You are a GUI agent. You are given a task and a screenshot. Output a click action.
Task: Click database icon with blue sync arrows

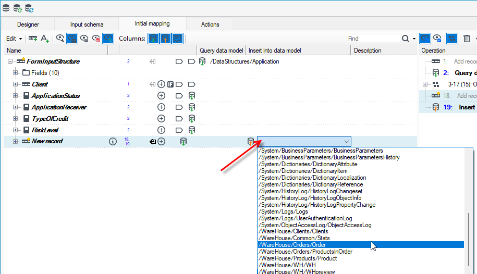pos(29,8)
